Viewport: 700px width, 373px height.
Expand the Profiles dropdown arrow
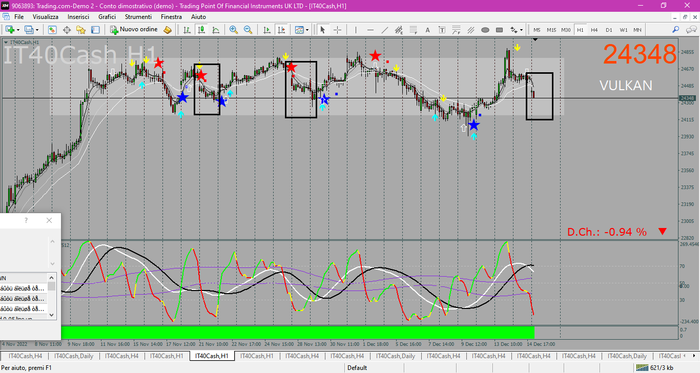coord(37,30)
